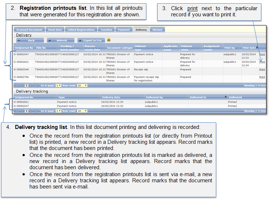Sort Delivery tracking by Delivery date header

[111, 97]
